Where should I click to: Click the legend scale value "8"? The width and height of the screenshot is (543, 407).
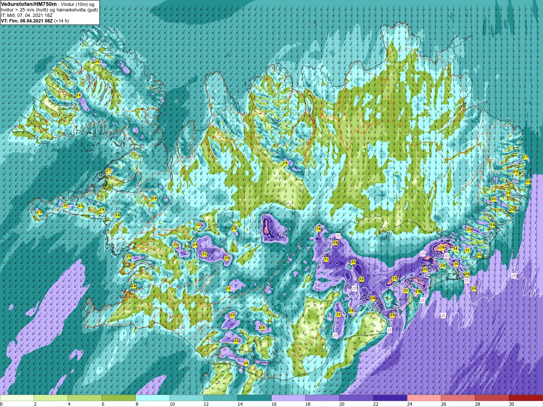pyautogui.click(x=137, y=404)
